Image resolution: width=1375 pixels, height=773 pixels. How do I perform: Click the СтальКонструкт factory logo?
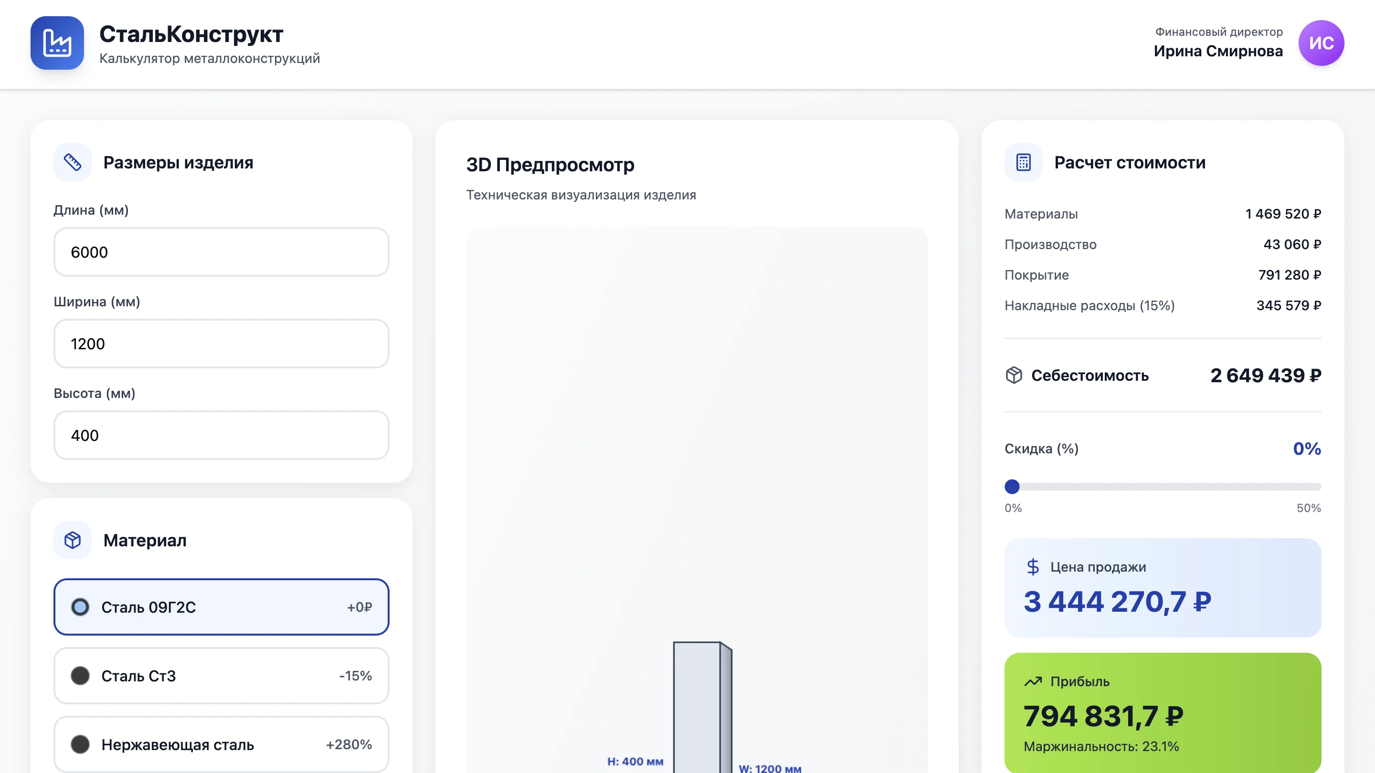[58, 43]
